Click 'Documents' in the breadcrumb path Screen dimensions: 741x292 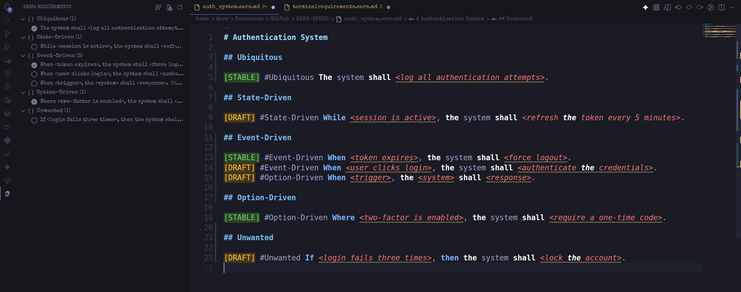249,19
